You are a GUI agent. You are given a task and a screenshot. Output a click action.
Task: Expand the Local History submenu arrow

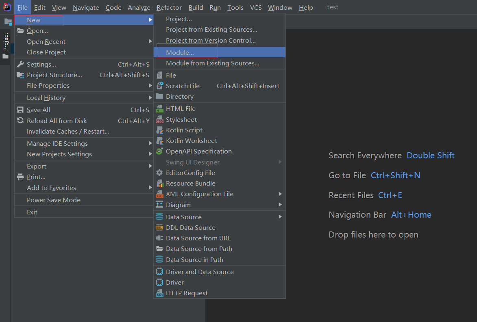pyautogui.click(x=150, y=98)
